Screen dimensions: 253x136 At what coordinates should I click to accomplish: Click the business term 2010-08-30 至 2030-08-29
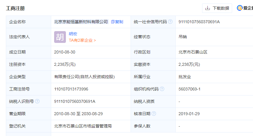[x=79, y=114]
